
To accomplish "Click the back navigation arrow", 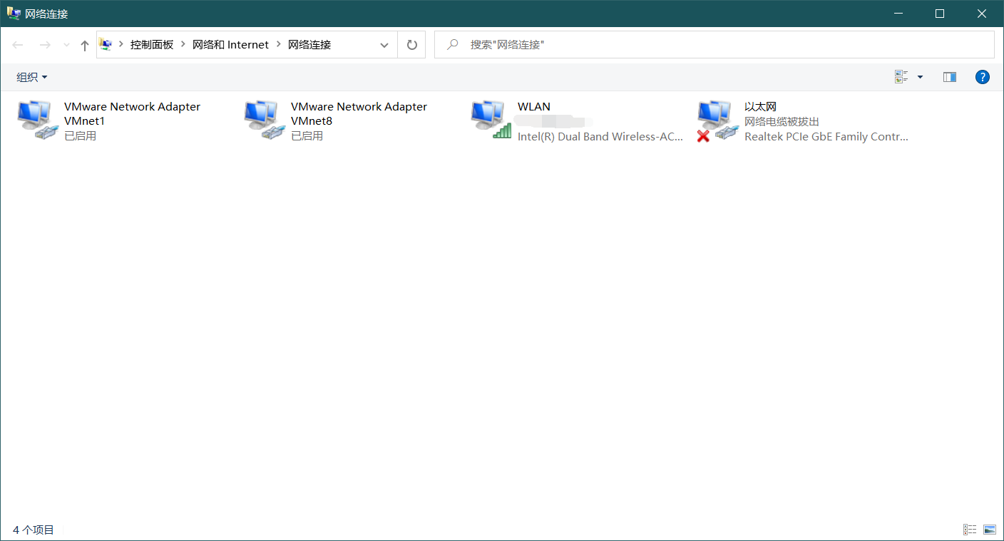I will (19, 45).
